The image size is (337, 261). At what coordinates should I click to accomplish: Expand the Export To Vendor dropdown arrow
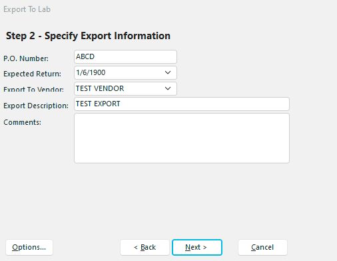click(168, 88)
